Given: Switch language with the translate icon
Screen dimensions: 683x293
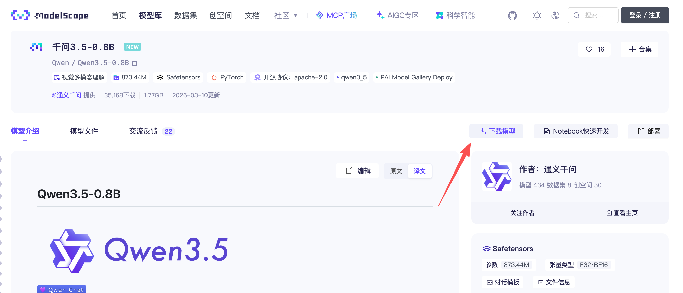Looking at the screenshot, I should coord(555,15).
